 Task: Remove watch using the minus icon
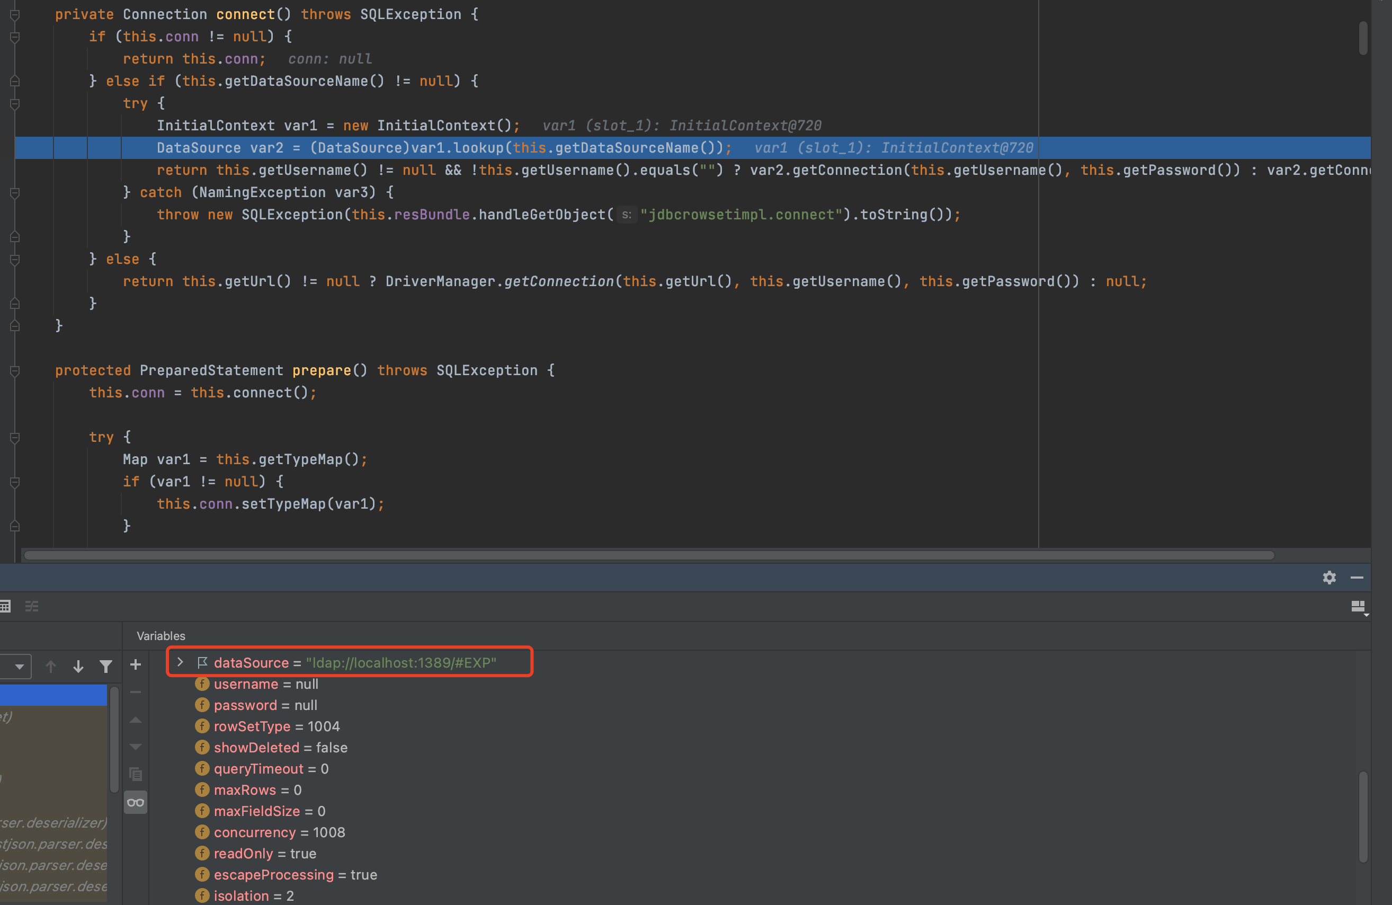click(x=136, y=692)
